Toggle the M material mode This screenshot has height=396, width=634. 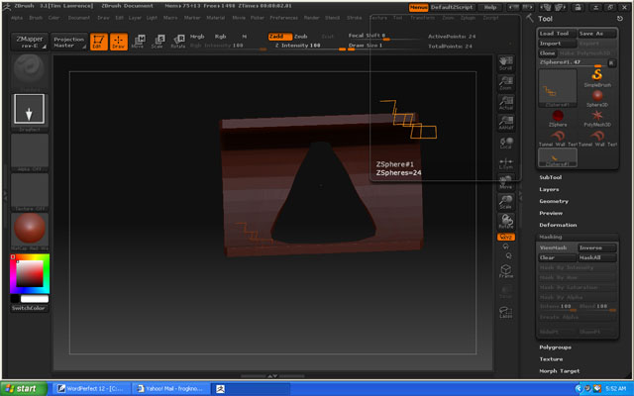pyautogui.click(x=245, y=37)
